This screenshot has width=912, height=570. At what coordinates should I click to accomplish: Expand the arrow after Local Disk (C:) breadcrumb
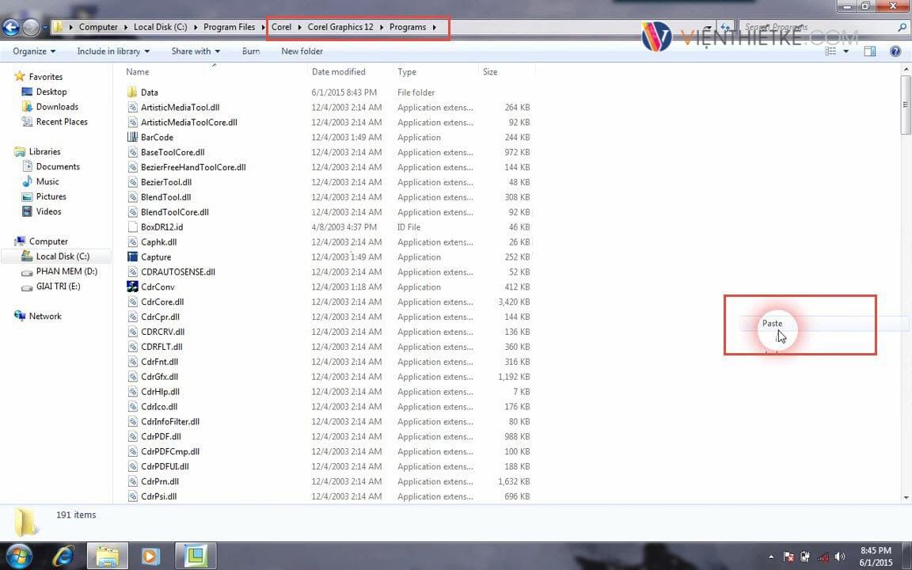pyautogui.click(x=196, y=27)
